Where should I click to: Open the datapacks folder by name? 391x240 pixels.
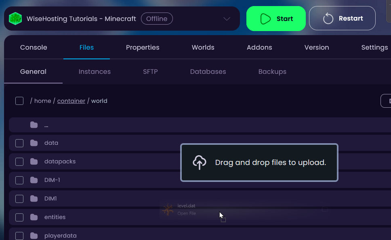click(x=60, y=161)
